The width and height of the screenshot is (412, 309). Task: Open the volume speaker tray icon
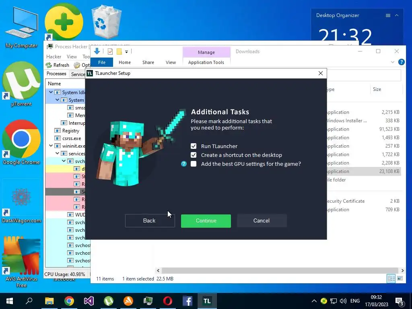tap(343, 301)
